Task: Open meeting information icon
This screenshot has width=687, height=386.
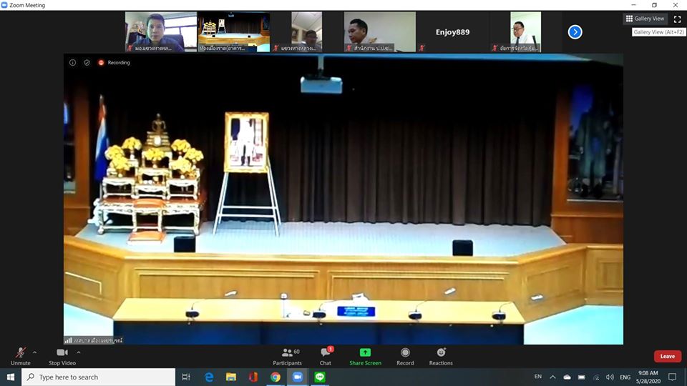Action: tap(72, 63)
